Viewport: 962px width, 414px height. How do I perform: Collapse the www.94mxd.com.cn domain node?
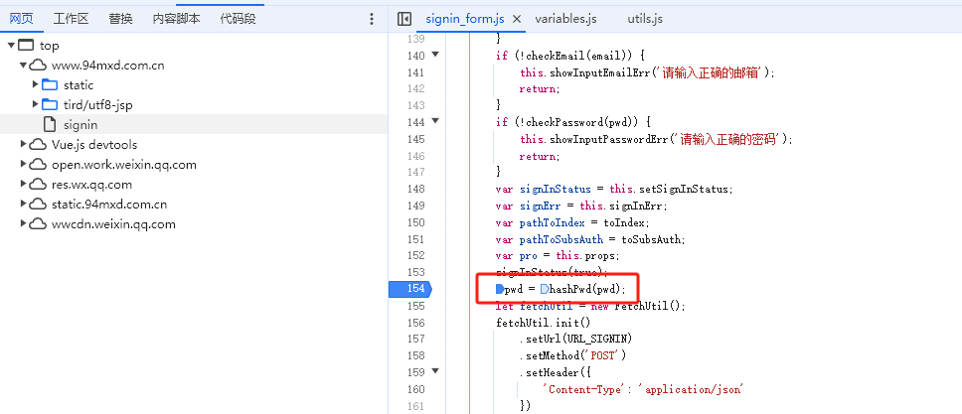point(23,65)
